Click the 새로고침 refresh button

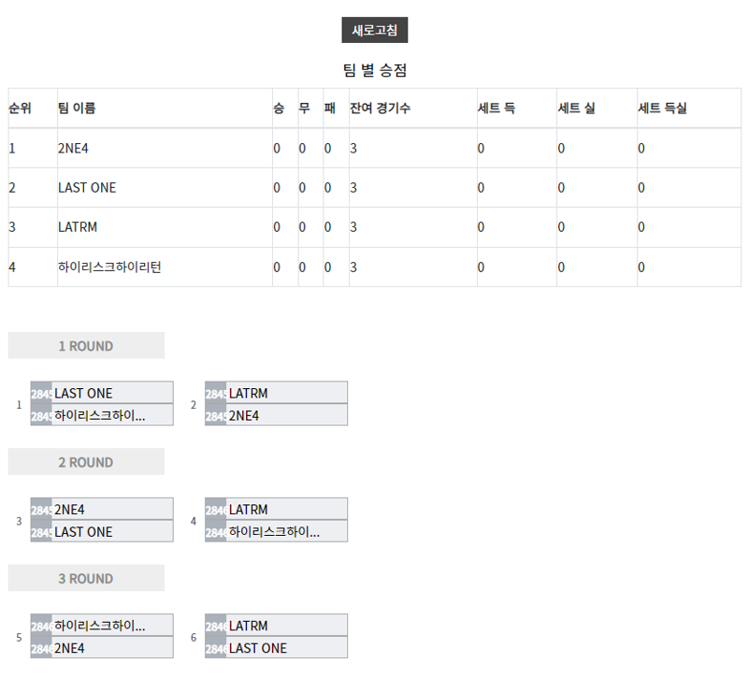375,30
